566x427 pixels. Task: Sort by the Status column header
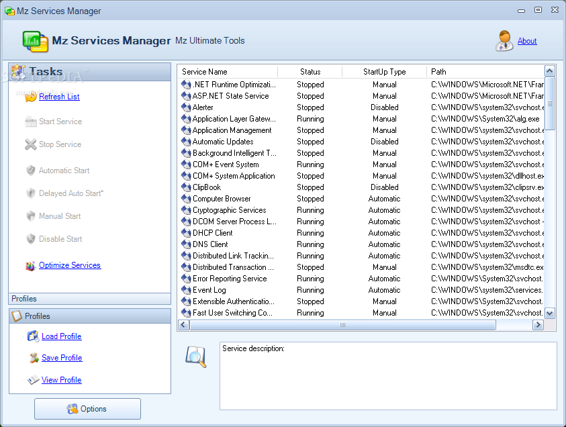[310, 72]
